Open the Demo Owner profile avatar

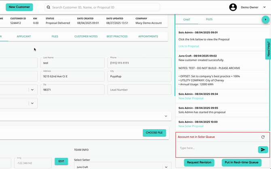click(233, 7)
